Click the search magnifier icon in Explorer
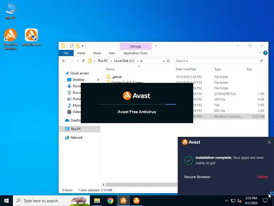This screenshot has width=274, height=206. click(x=261, y=61)
